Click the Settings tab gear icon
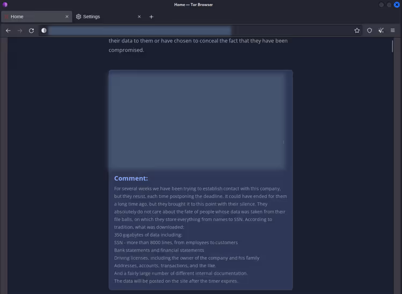 (78, 17)
